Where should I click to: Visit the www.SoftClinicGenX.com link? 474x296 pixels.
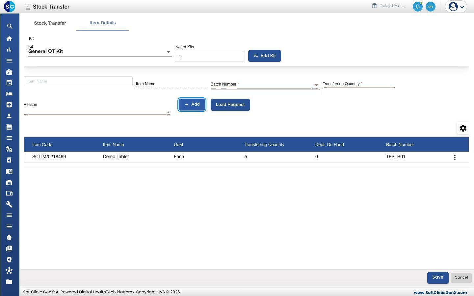440,292
